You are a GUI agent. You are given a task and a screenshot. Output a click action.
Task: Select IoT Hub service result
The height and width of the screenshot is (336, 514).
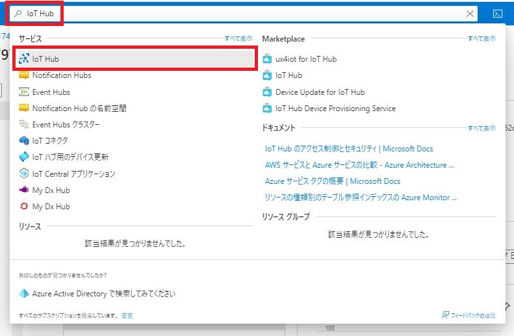[135, 58]
